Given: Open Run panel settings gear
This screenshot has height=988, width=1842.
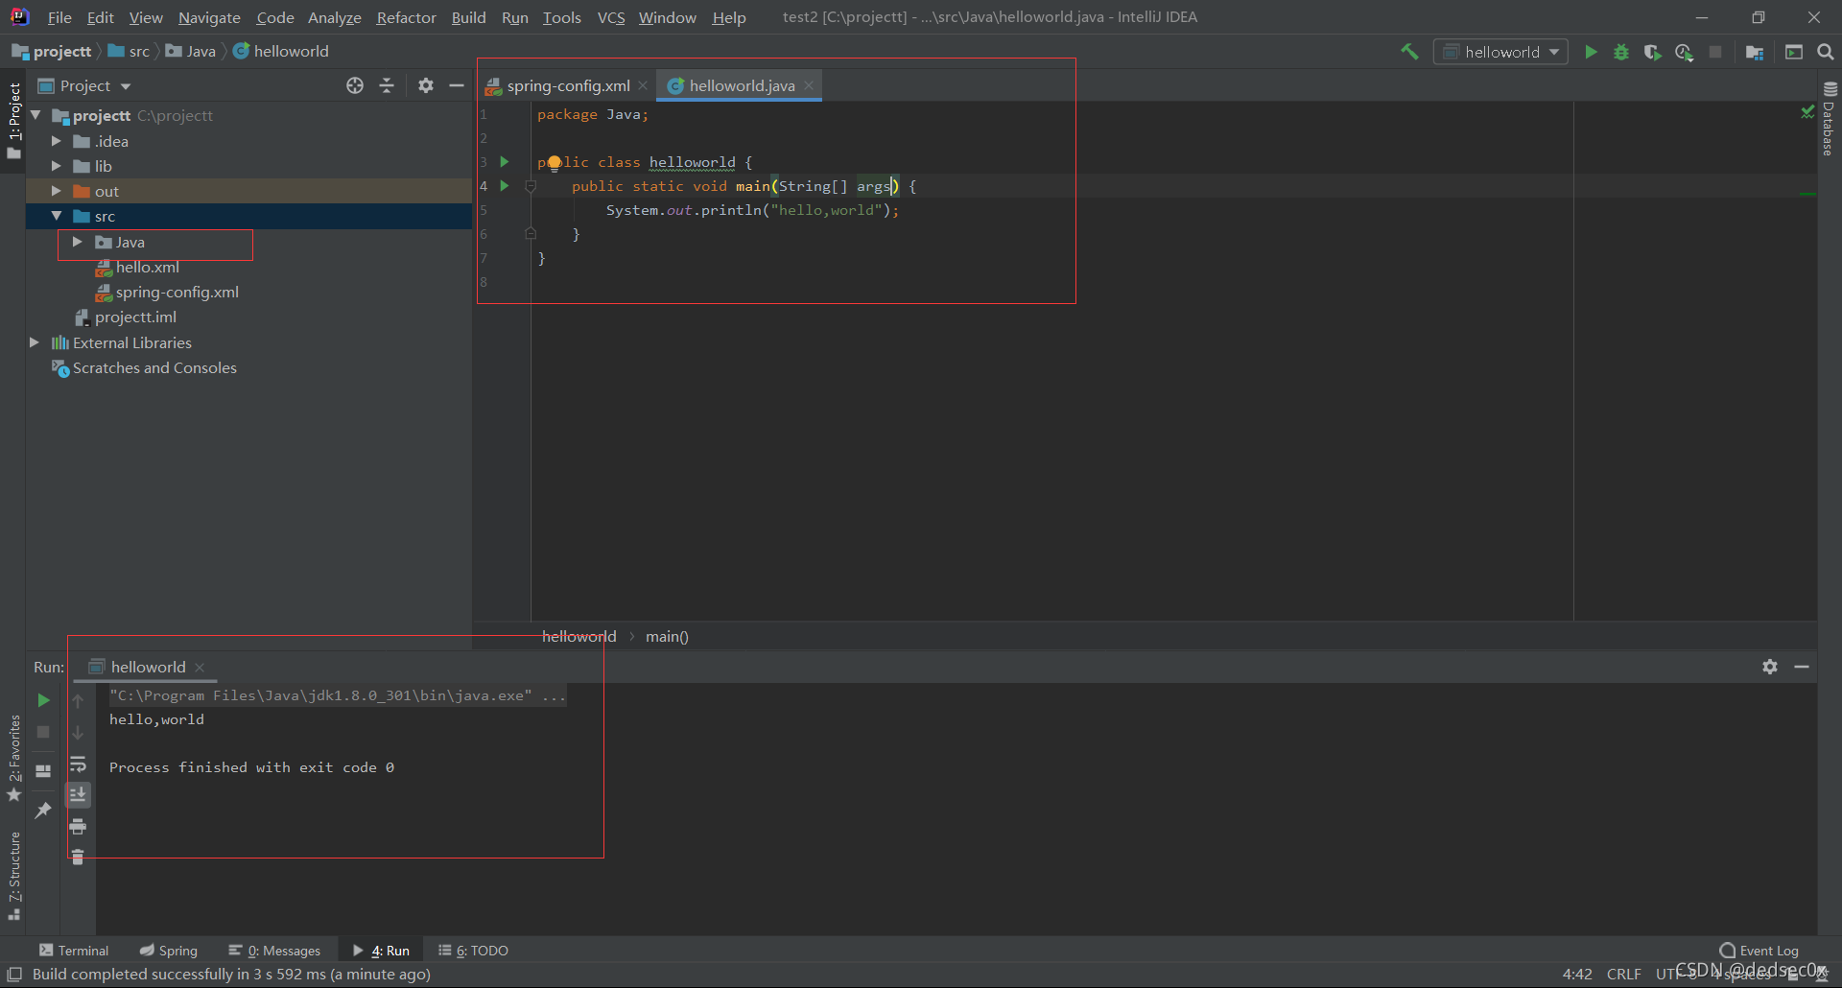Looking at the screenshot, I should (x=1770, y=667).
